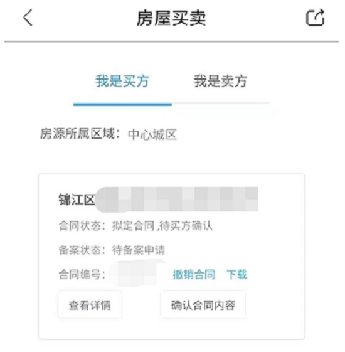
Task: Go back using the left arrow icon
Action: tap(28, 18)
